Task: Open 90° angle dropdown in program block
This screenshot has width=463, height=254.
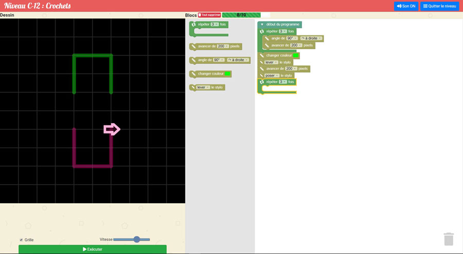Action: coord(291,38)
